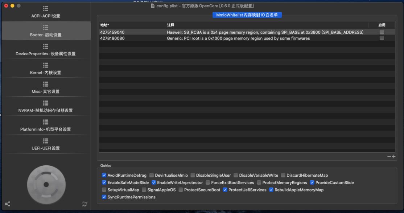Uncheck ProvideCustomSlide quirk
The image size is (404, 213).
(x=312, y=182)
